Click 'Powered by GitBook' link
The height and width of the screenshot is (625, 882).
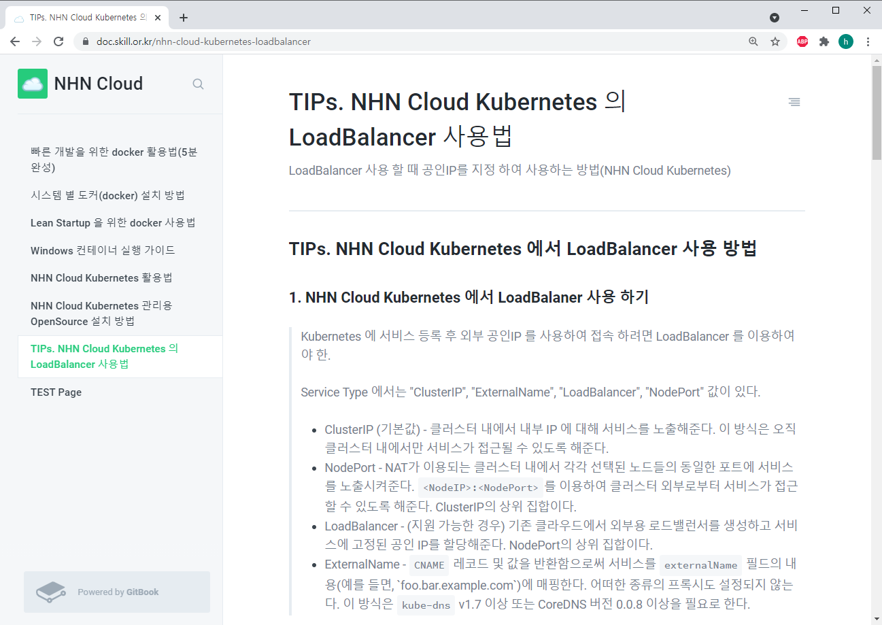(x=117, y=592)
